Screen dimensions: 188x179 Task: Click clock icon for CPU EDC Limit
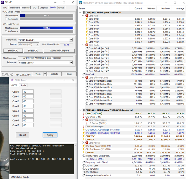click(x=84, y=172)
